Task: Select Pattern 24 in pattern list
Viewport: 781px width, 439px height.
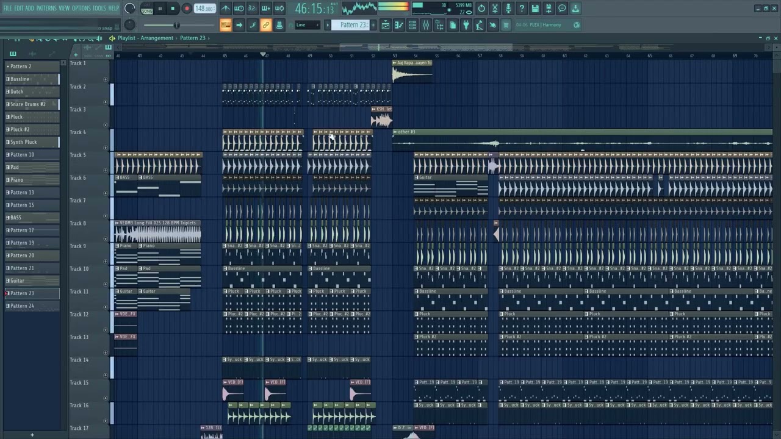Action: pyautogui.click(x=32, y=306)
